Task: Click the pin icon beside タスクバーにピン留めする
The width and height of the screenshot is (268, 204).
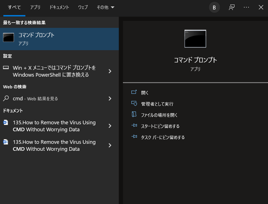Action: tap(134, 137)
